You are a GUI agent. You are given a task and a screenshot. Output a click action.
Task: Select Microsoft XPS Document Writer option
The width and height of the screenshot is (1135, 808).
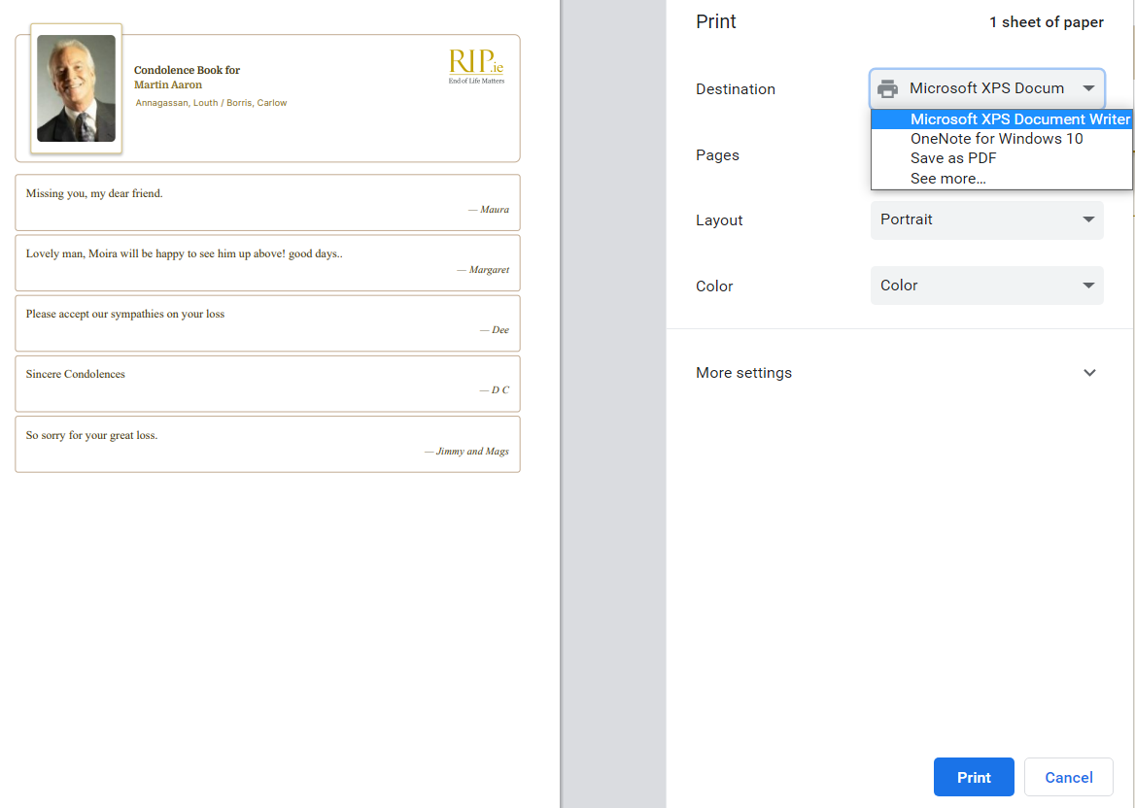1019,119
